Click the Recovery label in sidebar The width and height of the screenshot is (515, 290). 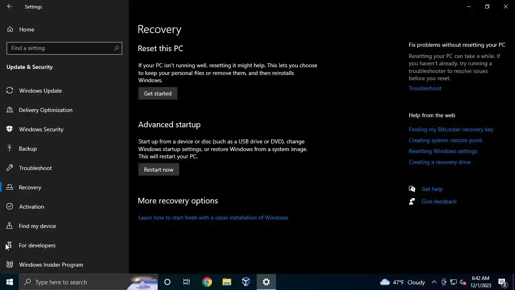[x=30, y=187]
